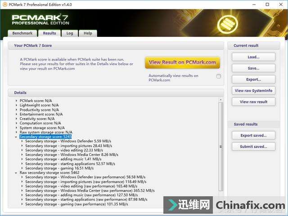
Task: Expand starting applications 52.57 MB/s row arrow
Action: (22, 164)
